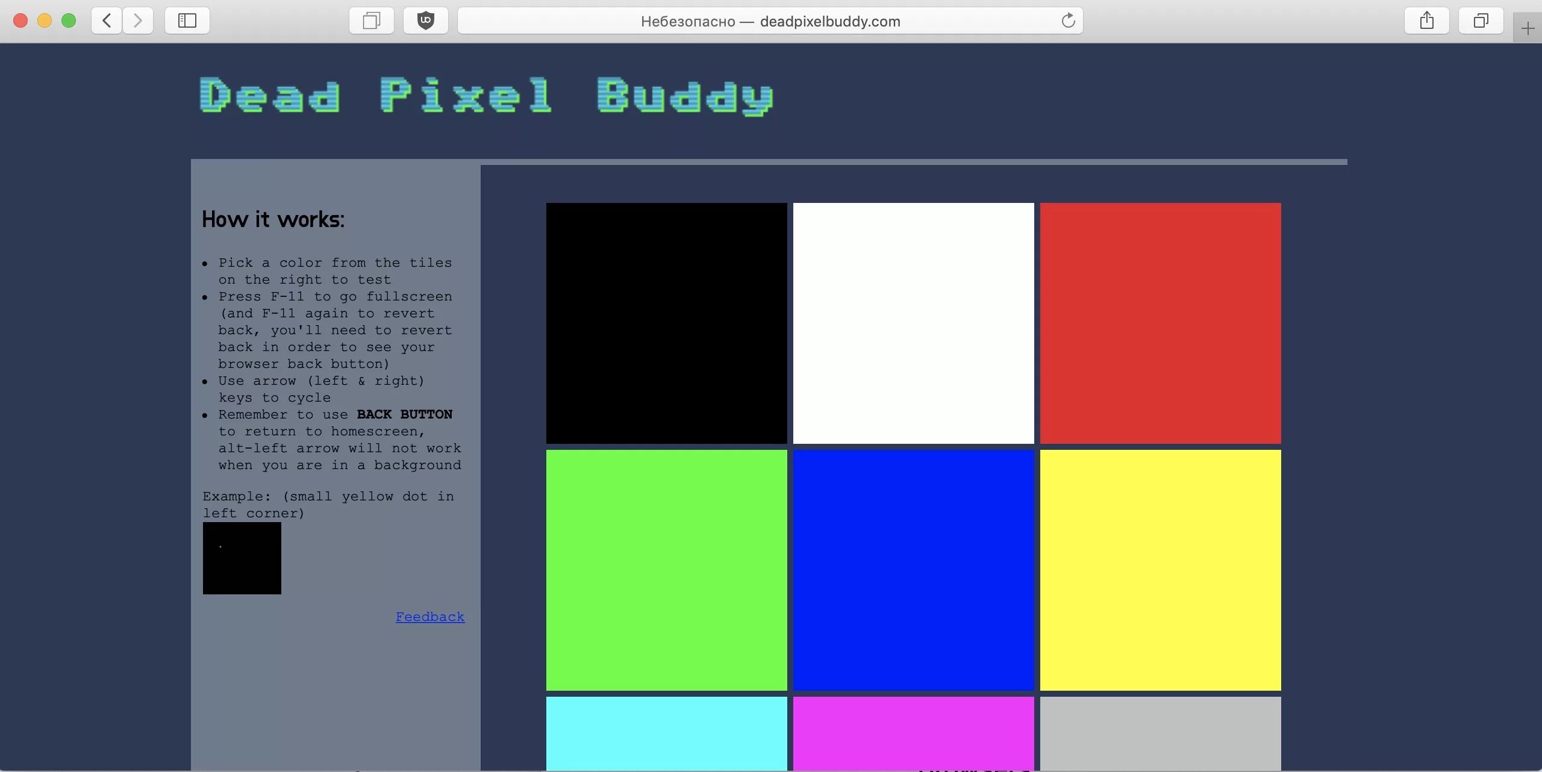Viewport: 1542px width, 772px height.
Task: Select the black color tile
Action: [666, 323]
